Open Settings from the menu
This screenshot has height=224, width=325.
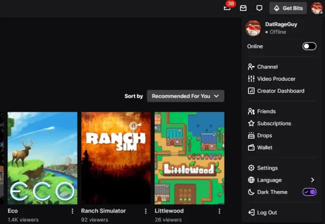coord(282,168)
